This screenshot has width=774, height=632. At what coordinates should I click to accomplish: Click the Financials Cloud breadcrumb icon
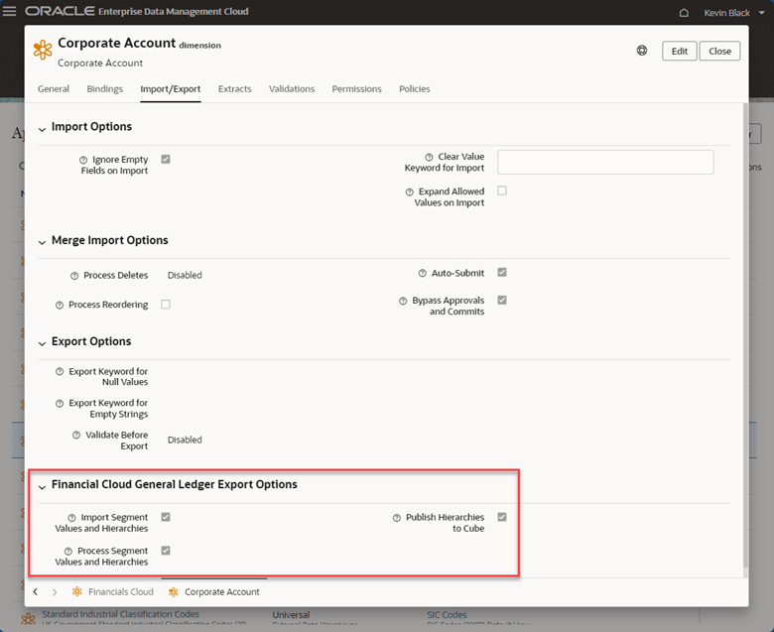(x=77, y=591)
